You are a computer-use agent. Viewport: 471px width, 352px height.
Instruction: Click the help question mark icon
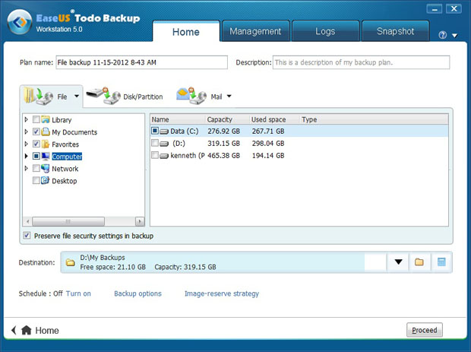(443, 35)
